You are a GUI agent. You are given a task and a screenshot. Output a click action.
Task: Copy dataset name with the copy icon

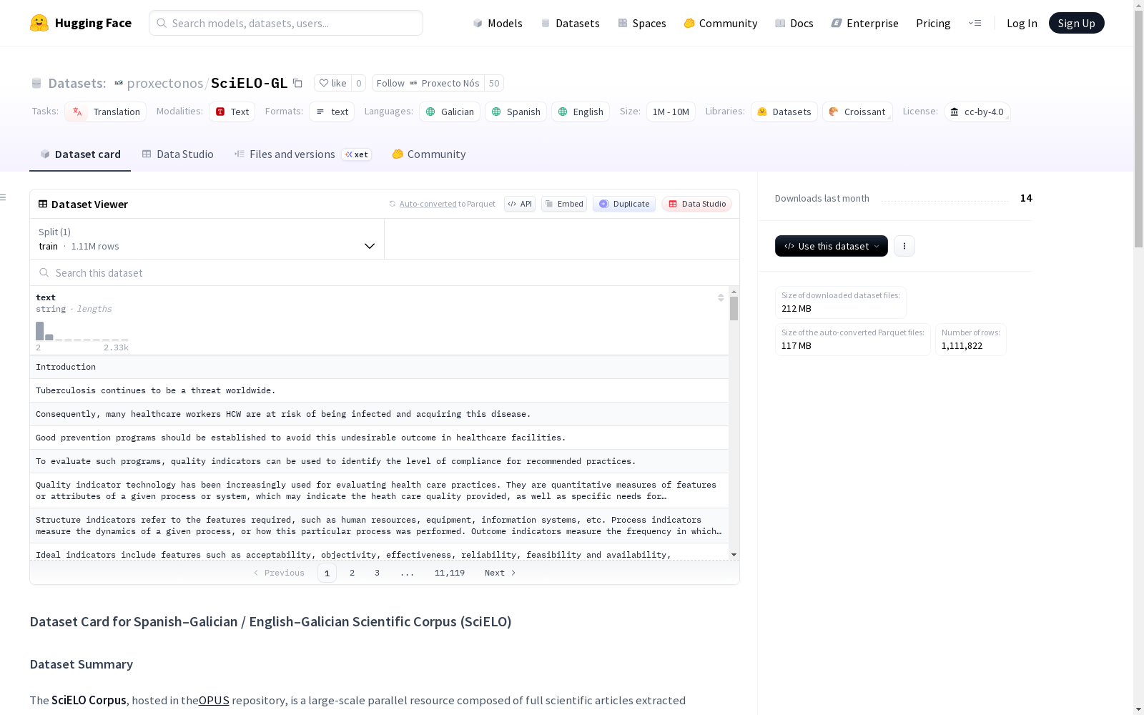click(297, 83)
